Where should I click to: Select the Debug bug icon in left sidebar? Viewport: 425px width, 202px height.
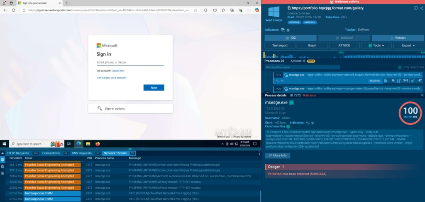(x=2, y=173)
